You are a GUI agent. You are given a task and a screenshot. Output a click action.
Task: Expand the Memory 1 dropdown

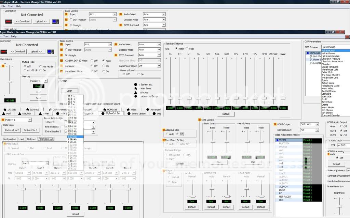point(45,81)
